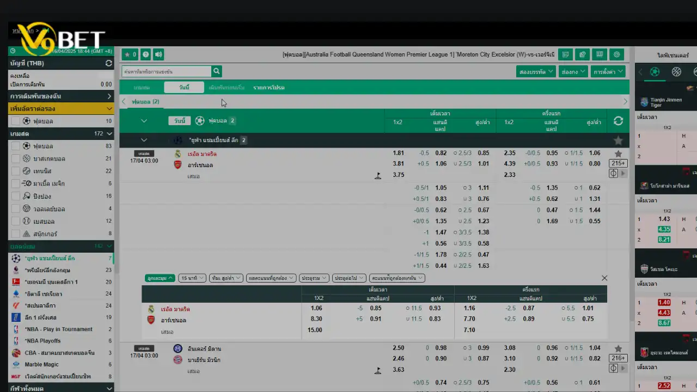Refresh the odds table
This screenshot has width=697, height=392.
click(618, 121)
